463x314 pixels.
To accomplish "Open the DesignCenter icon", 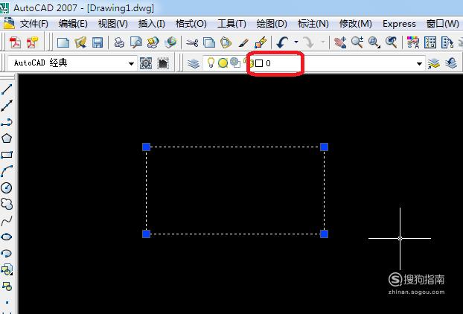I will tap(430, 43).
